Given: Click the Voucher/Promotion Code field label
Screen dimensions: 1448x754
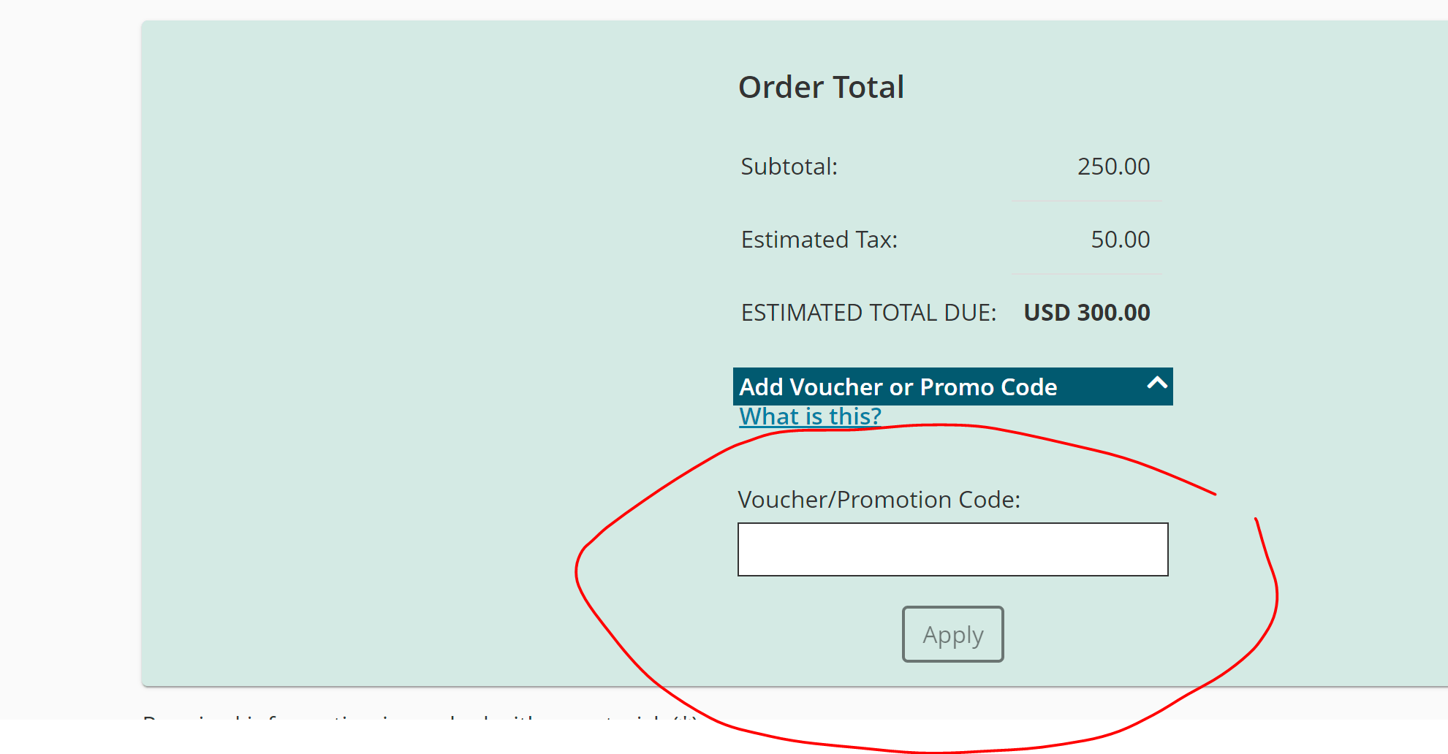Looking at the screenshot, I should pos(879,500).
